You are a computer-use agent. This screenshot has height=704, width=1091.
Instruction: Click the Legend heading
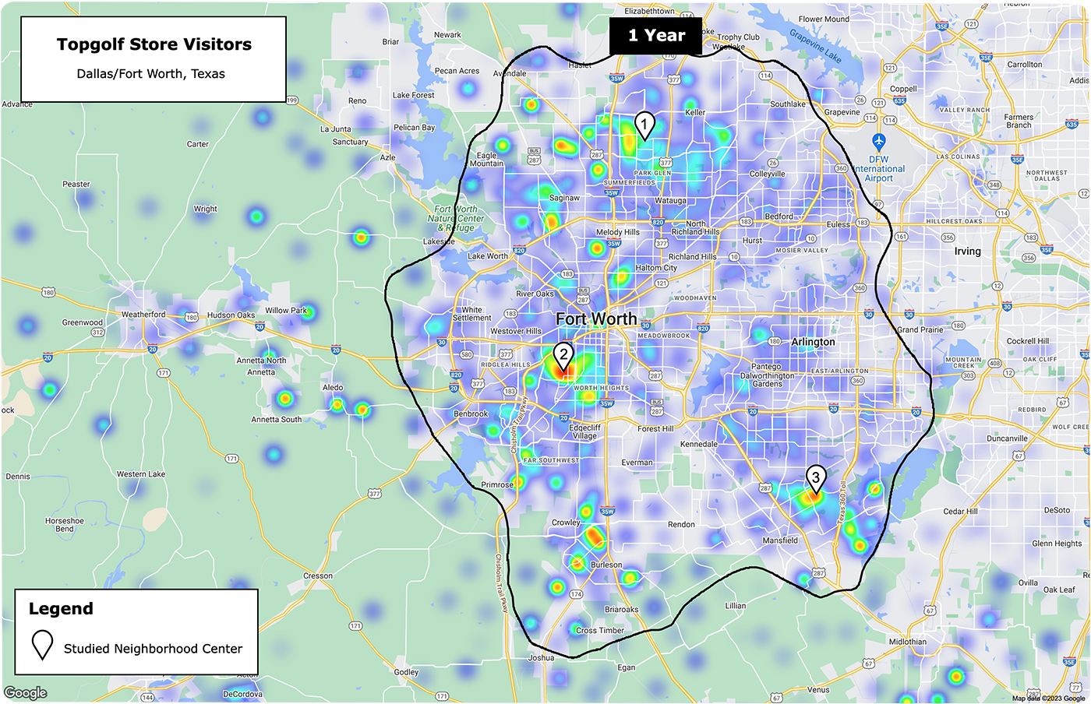[x=61, y=609]
